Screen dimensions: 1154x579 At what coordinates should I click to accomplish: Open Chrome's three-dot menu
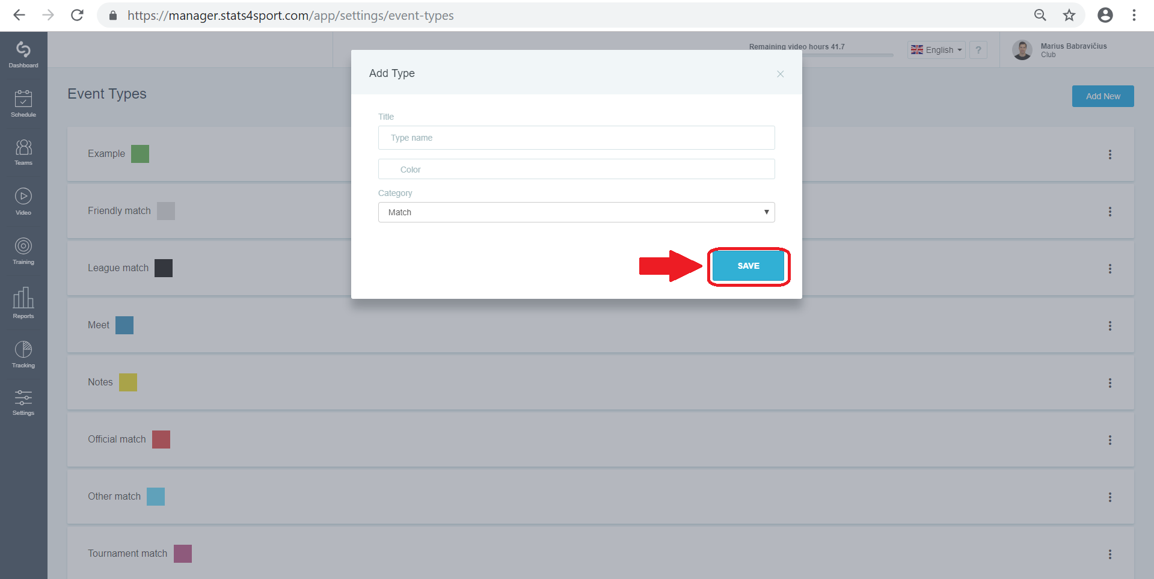click(1134, 15)
